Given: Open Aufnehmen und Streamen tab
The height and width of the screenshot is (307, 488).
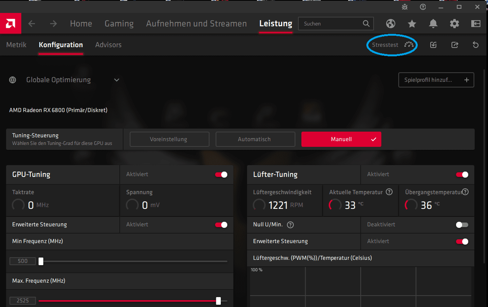Looking at the screenshot, I should (196, 24).
